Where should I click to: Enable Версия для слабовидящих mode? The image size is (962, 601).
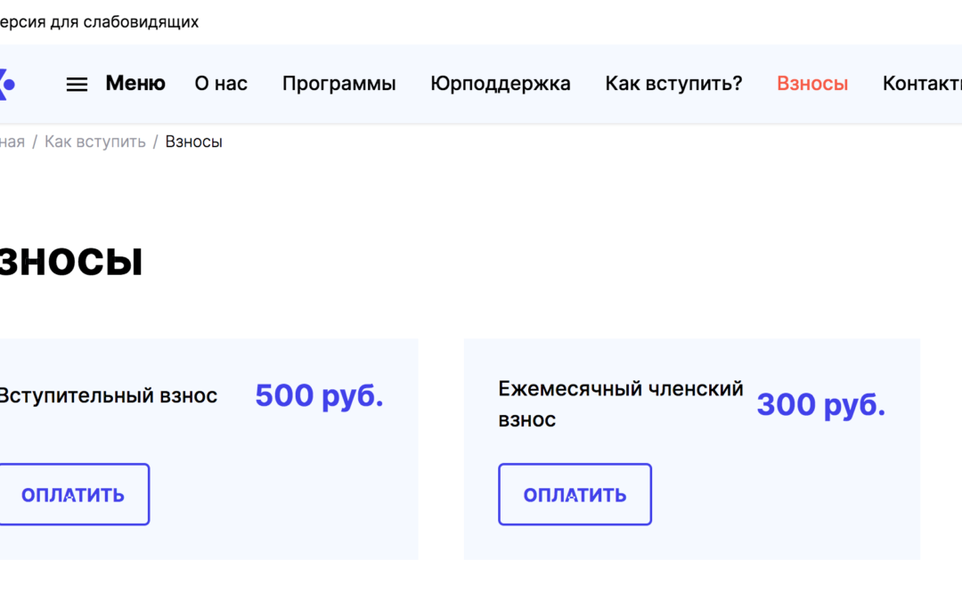(x=100, y=22)
